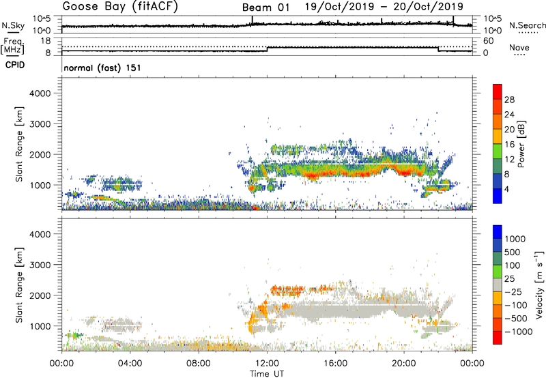The width and height of the screenshot is (546, 378).
Task: Click the 08:00 time axis tick label
Action: (199, 364)
